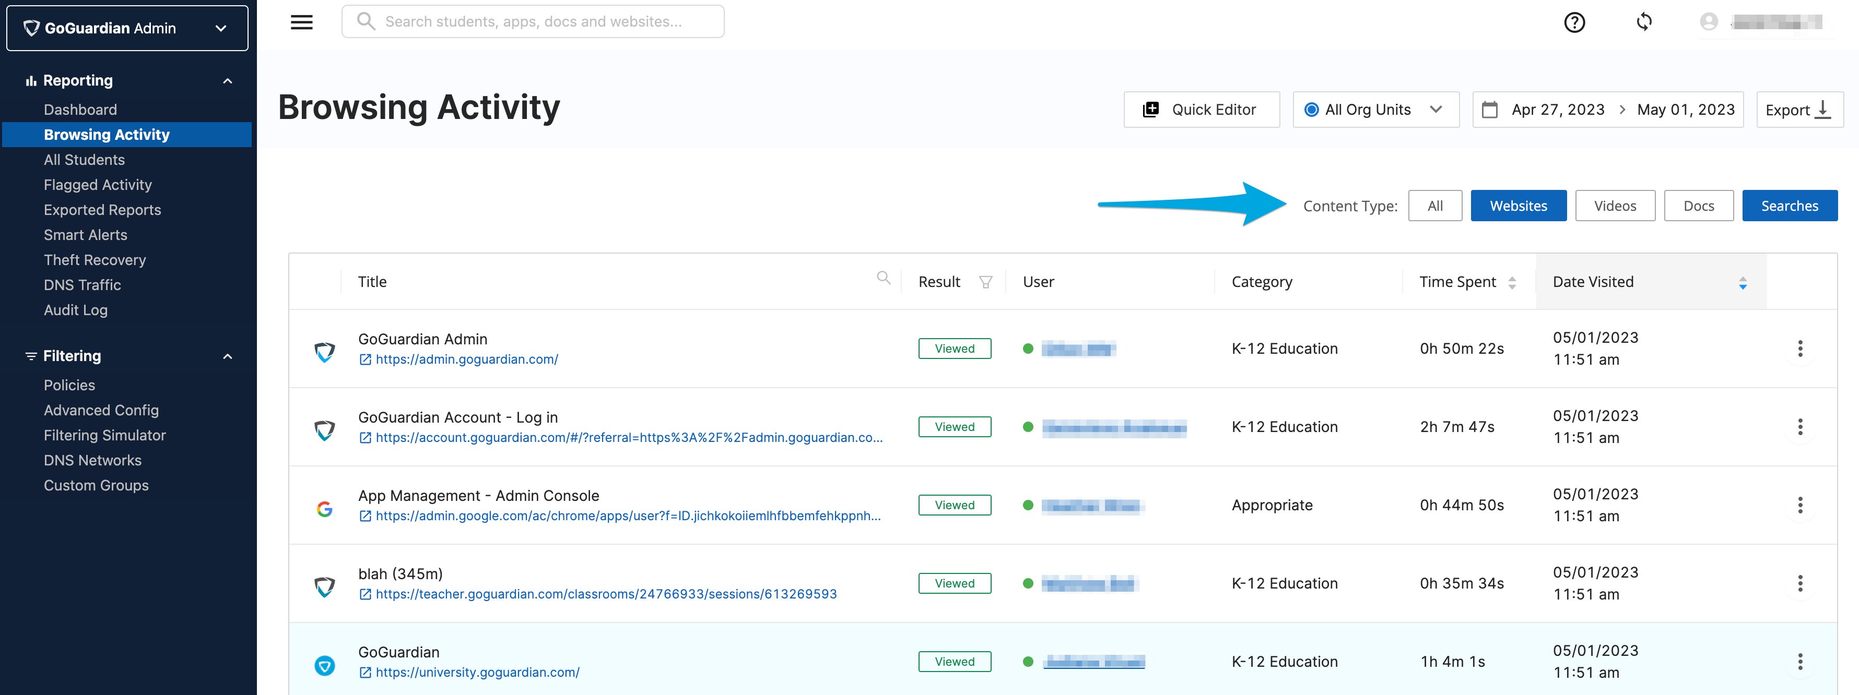This screenshot has height=695, width=1859.
Task: Select the All Org Units radio indicator
Action: 1312,110
